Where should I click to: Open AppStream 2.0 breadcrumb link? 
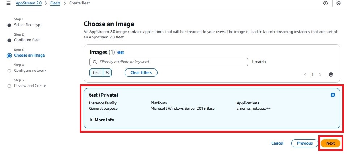[x=29, y=3]
